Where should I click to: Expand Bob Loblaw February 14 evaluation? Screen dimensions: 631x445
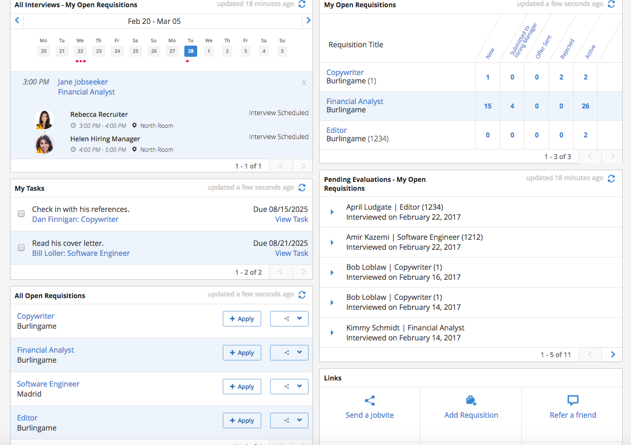332,302
